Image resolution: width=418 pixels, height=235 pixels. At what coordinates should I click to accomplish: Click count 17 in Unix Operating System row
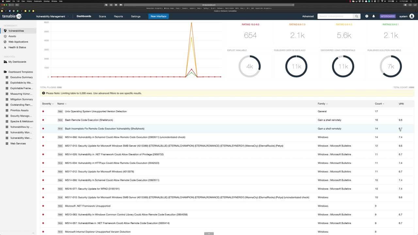tap(376, 111)
